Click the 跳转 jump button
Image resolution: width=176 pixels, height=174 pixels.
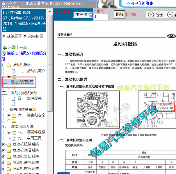[x=120, y=14]
